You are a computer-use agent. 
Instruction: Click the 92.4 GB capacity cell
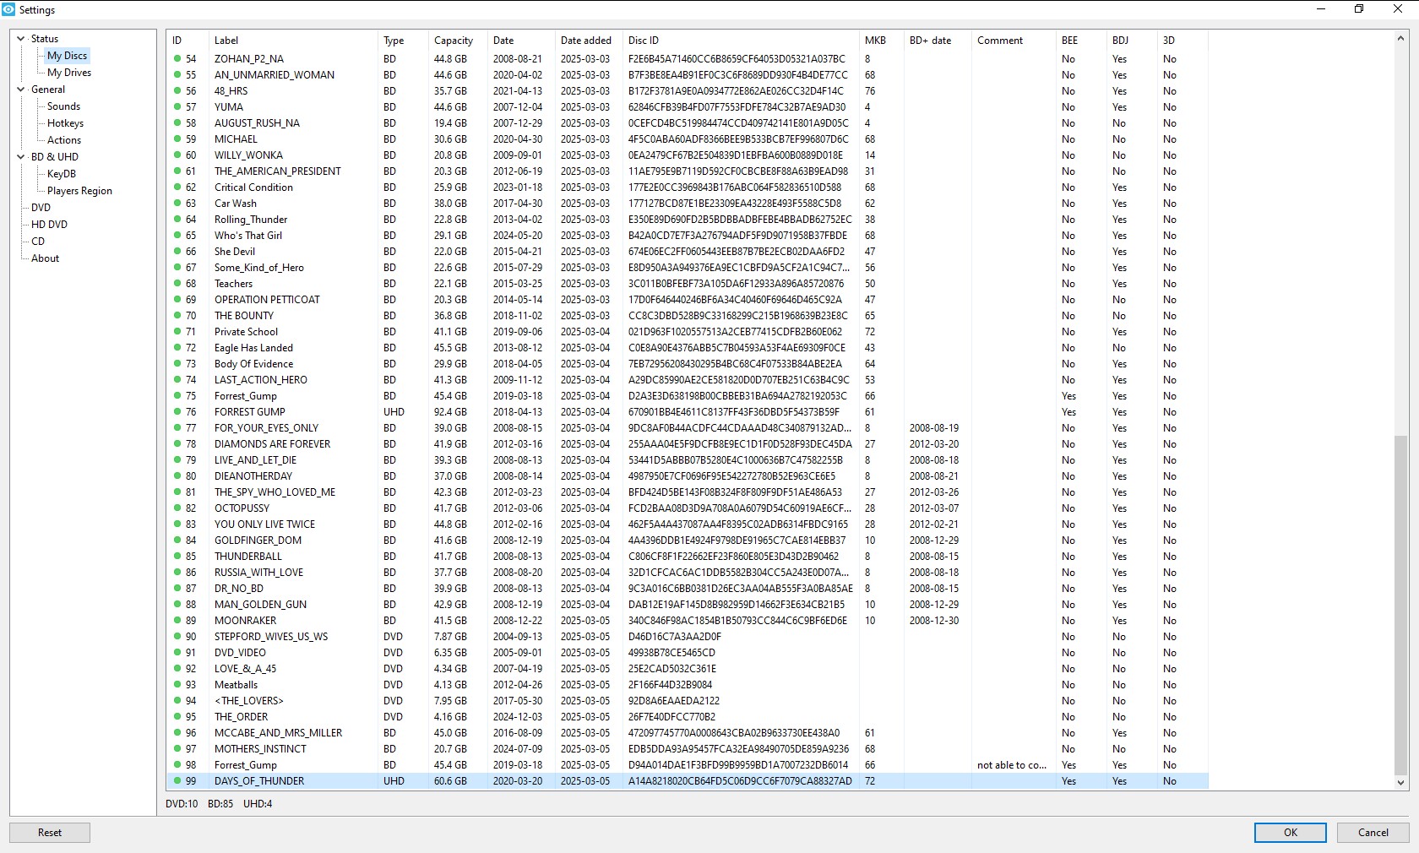[450, 412]
